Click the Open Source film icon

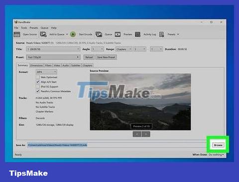click(17, 34)
